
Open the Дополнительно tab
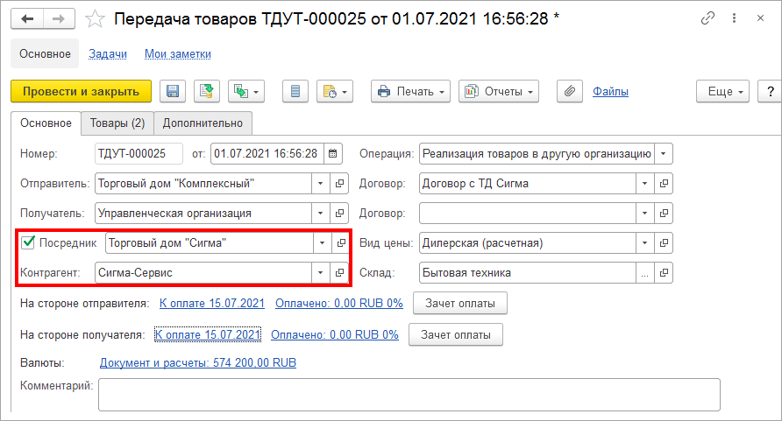[x=203, y=123]
